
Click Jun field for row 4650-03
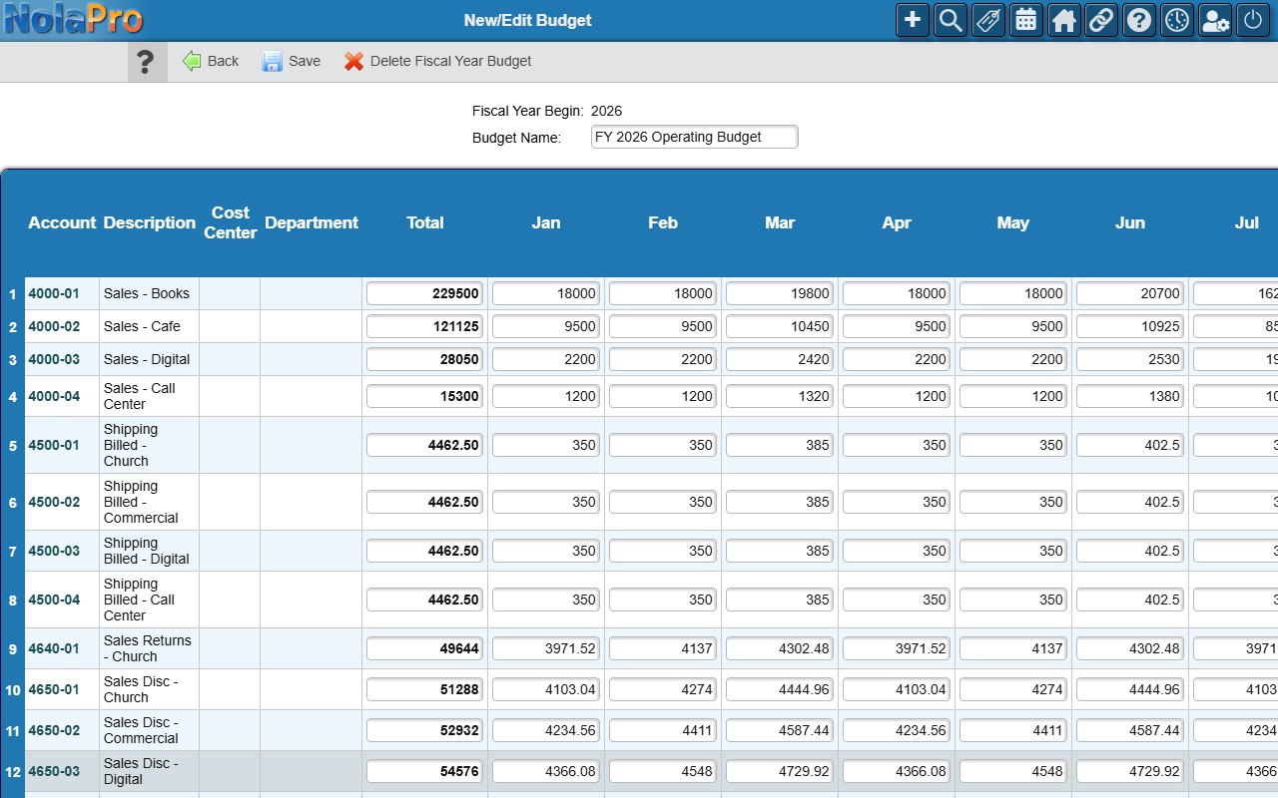pos(1130,771)
